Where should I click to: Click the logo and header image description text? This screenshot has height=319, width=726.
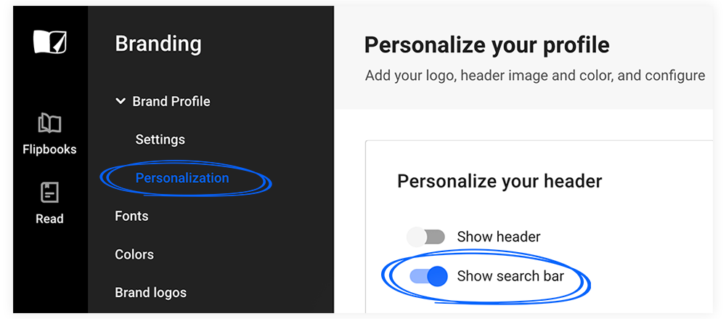535,75
